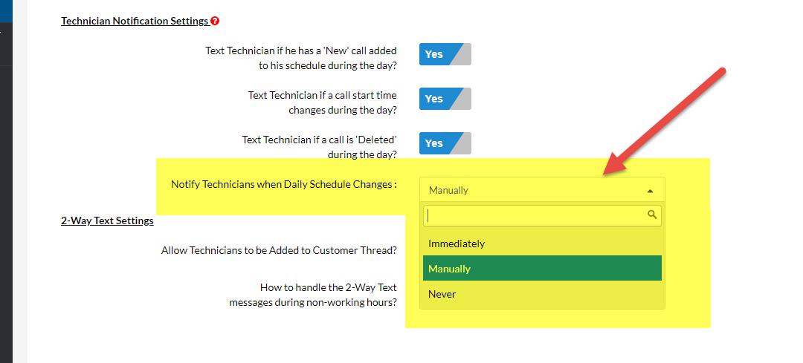
Task: Click 'Allow Technicians to be Added' label
Action: 278,250
